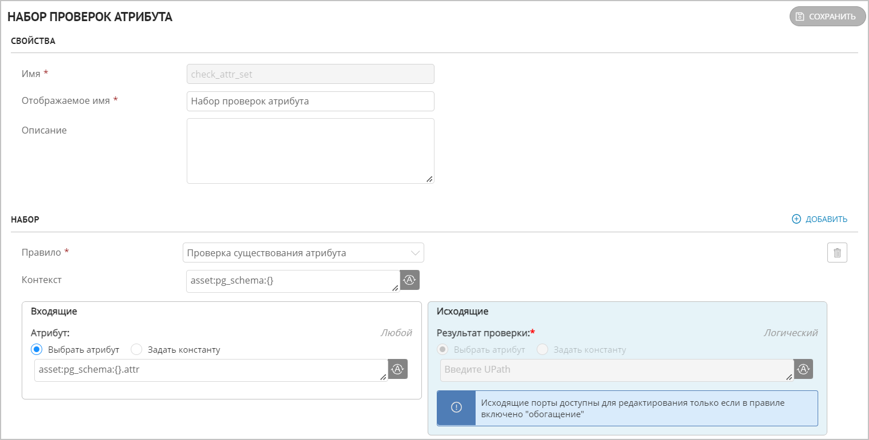This screenshot has height=440, width=869.
Task: Click the info icon in the warning banner
Action: pyautogui.click(x=456, y=407)
